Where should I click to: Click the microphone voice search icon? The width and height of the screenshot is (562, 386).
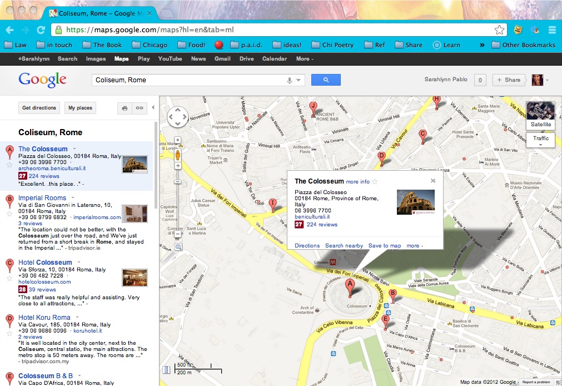tap(289, 80)
